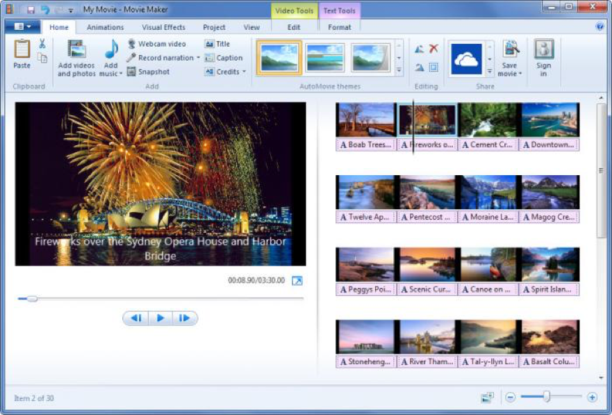Expand the Credits dropdown arrow
The height and width of the screenshot is (415, 612).
point(245,72)
